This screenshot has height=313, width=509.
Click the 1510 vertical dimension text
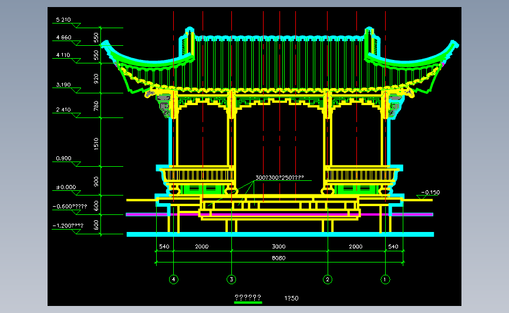(x=96, y=144)
